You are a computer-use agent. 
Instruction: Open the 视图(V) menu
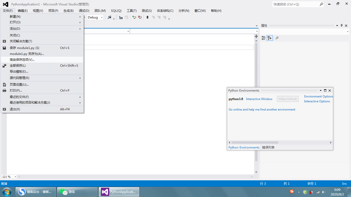click(x=38, y=11)
